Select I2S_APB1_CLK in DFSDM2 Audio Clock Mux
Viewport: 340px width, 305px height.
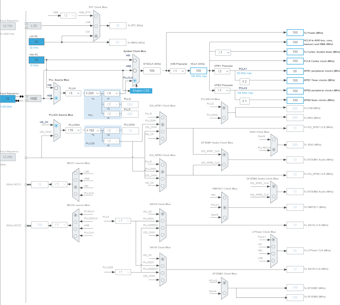pos(274,186)
